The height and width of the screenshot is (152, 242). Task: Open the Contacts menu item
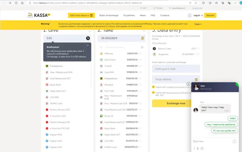click(165, 15)
